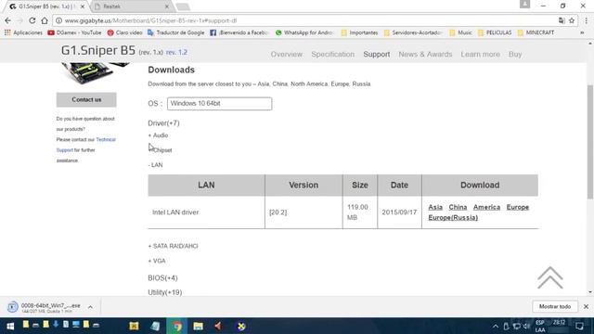Open the Learn more section
594x334 pixels.
(x=480, y=54)
